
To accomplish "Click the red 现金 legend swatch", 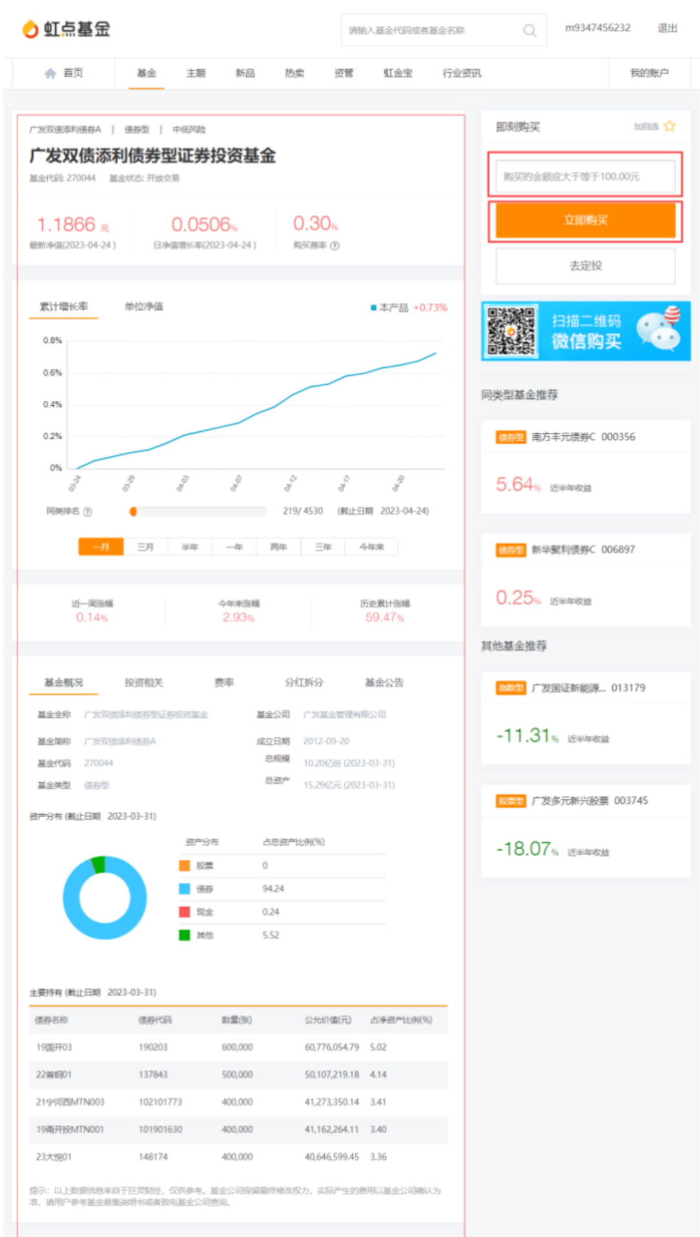I will coord(185,912).
